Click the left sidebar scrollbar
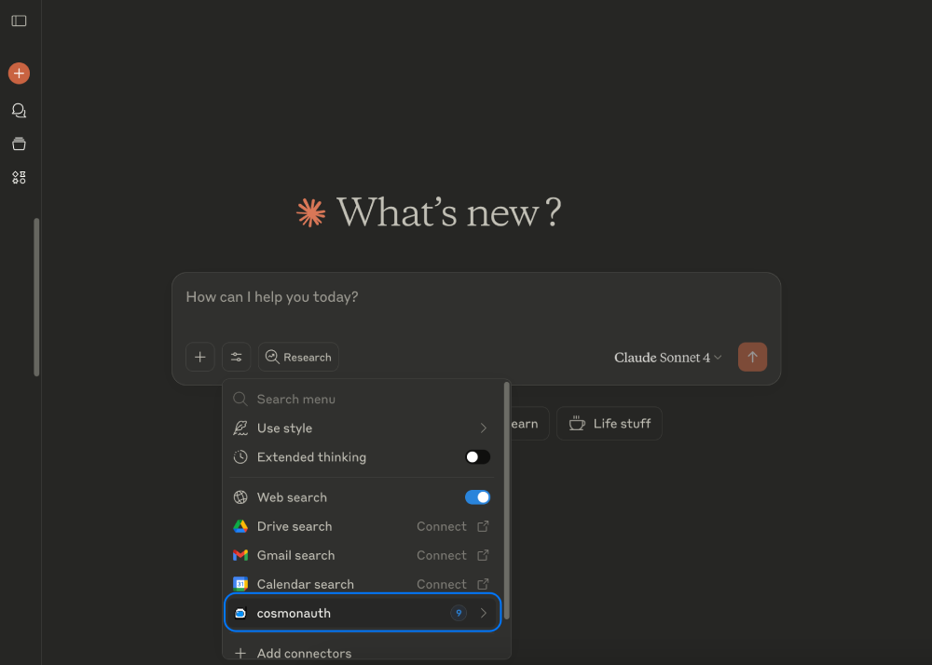Screen dimensions: 932x665 point(36,297)
